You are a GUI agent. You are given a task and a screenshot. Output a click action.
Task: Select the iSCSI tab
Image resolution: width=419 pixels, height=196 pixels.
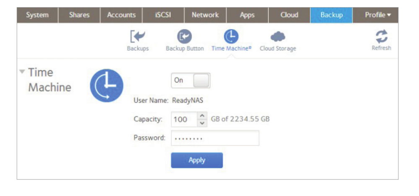click(x=163, y=15)
